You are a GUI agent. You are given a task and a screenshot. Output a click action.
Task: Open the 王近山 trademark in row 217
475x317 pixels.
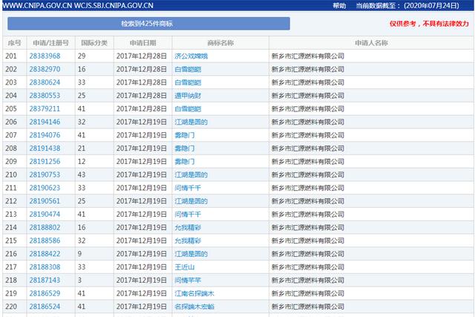185,267
